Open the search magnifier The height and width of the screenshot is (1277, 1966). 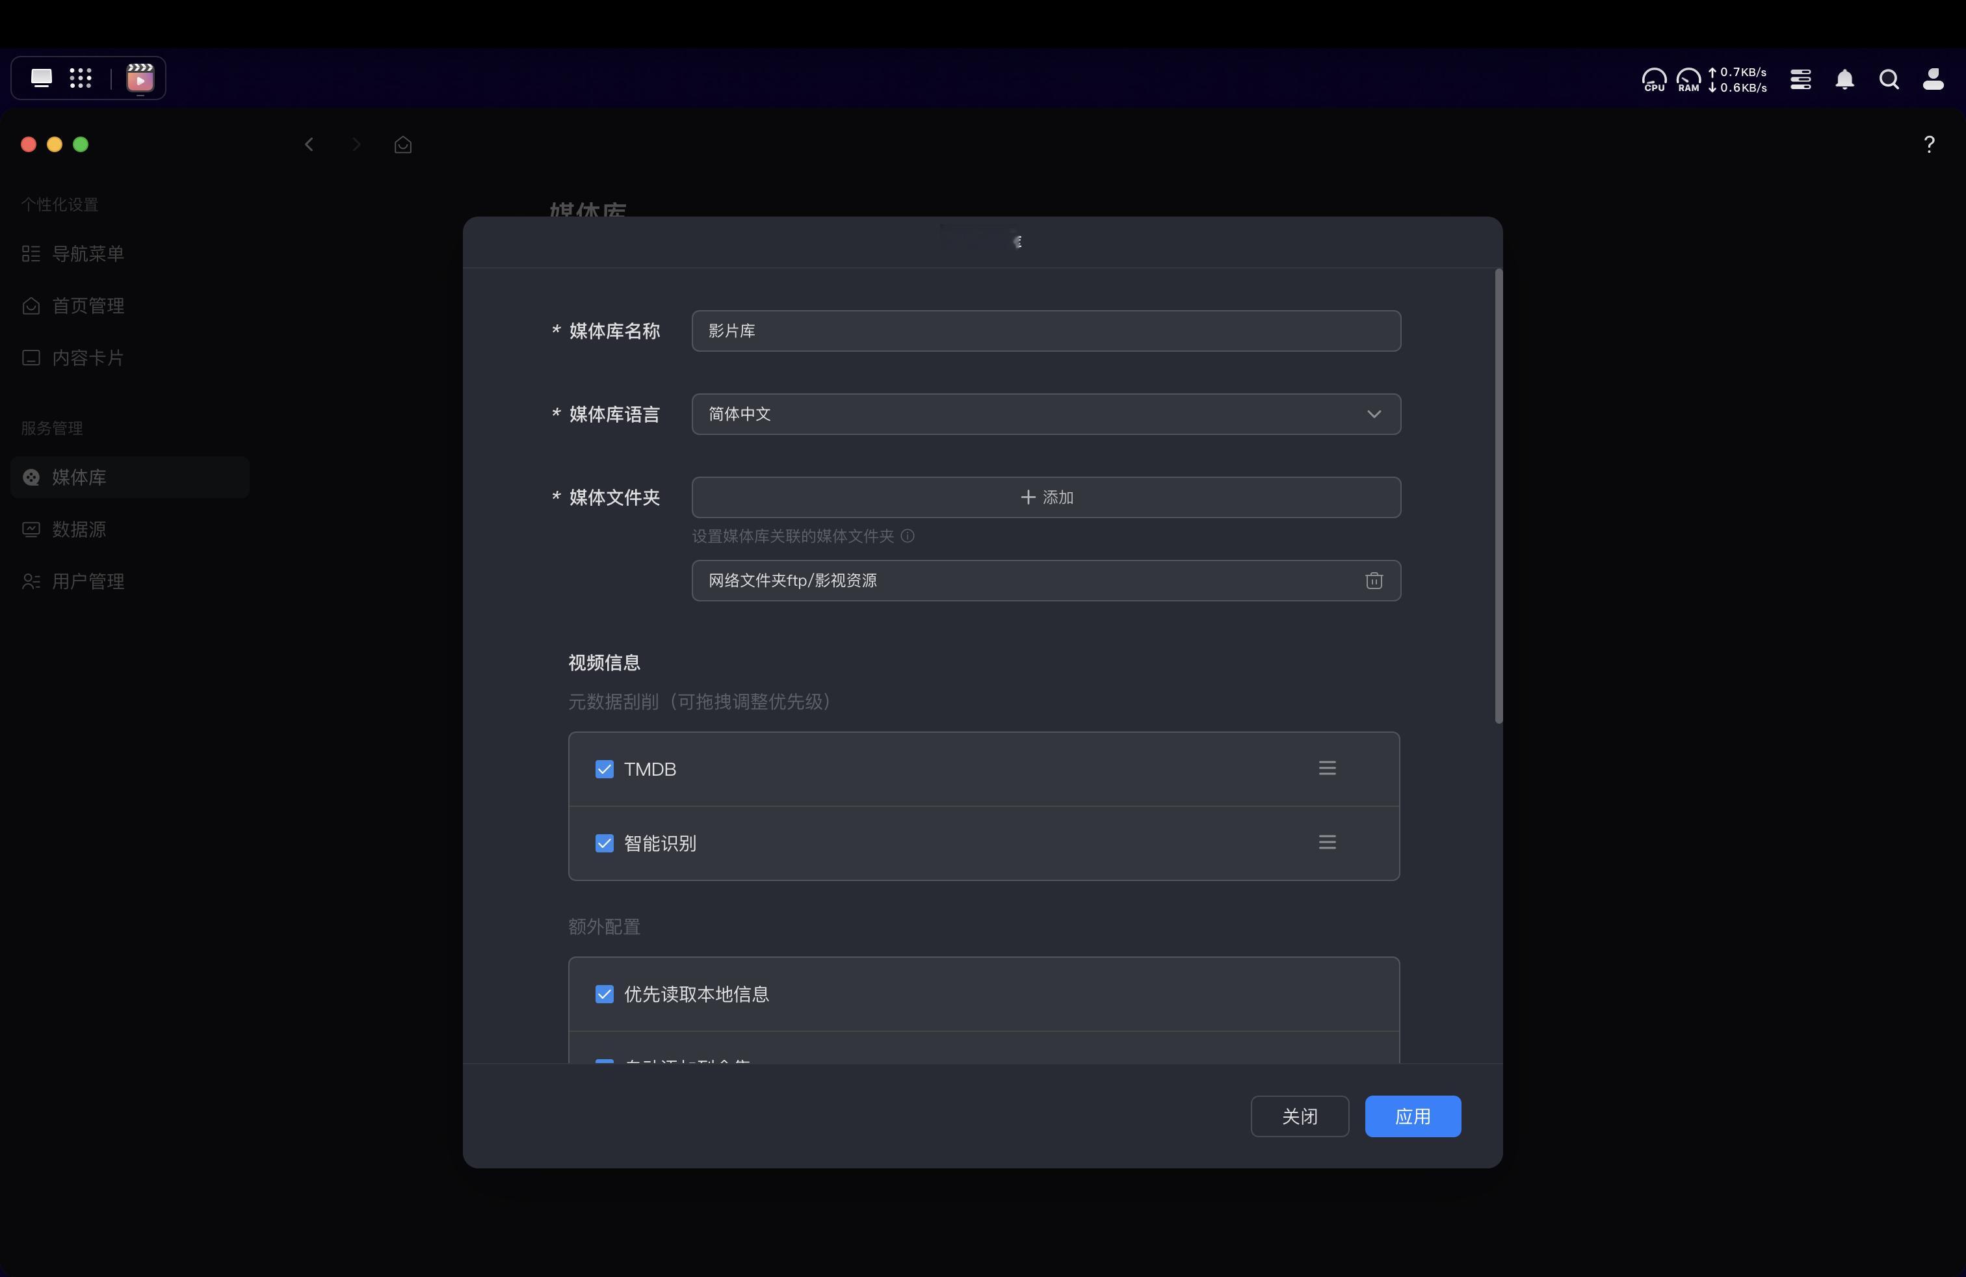[x=1889, y=79]
